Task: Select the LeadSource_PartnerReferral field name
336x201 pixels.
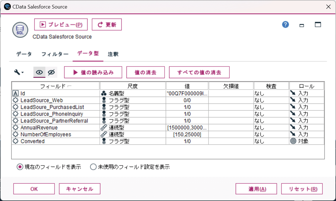Action: pos(54,121)
